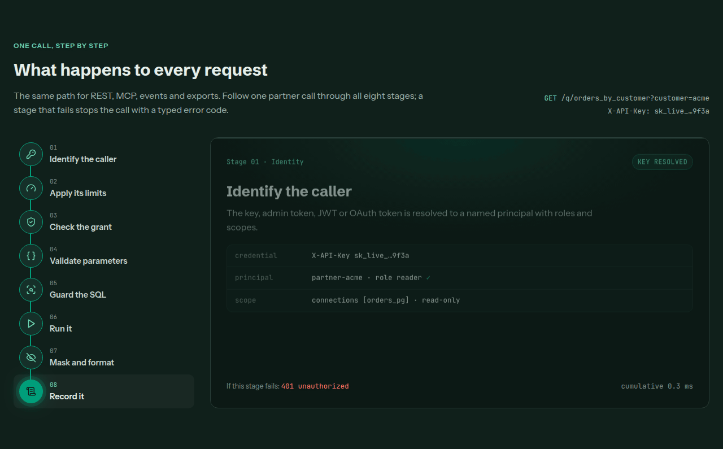
Task: Click the key icon for Identify the caller
Action: [31, 154]
